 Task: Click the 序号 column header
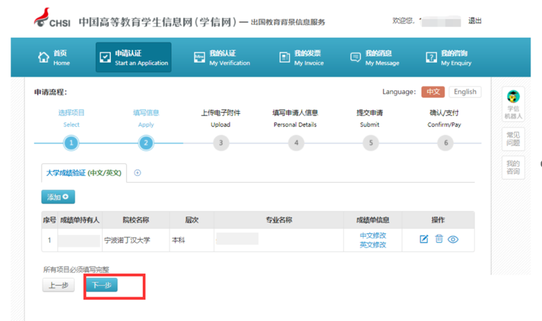click(49, 220)
